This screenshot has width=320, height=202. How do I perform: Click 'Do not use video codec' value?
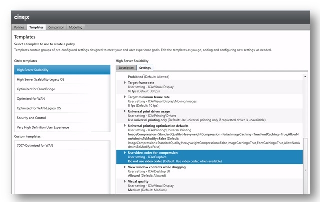145,161
